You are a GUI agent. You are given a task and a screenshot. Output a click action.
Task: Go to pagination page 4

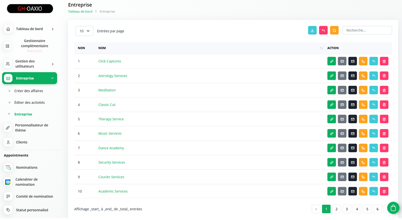click(357, 209)
